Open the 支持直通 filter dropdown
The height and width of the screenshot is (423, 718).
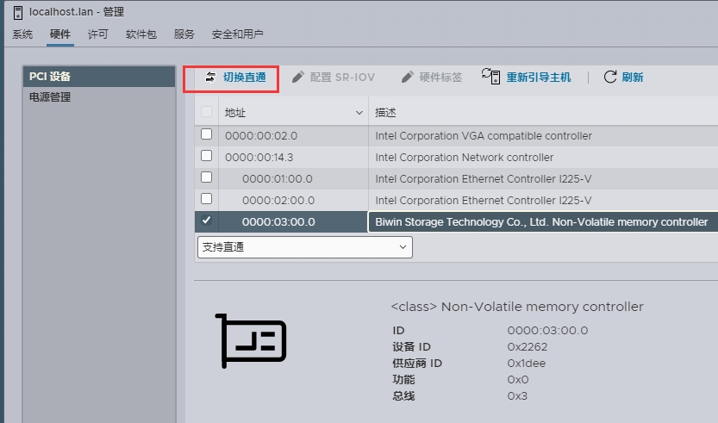click(x=304, y=247)
